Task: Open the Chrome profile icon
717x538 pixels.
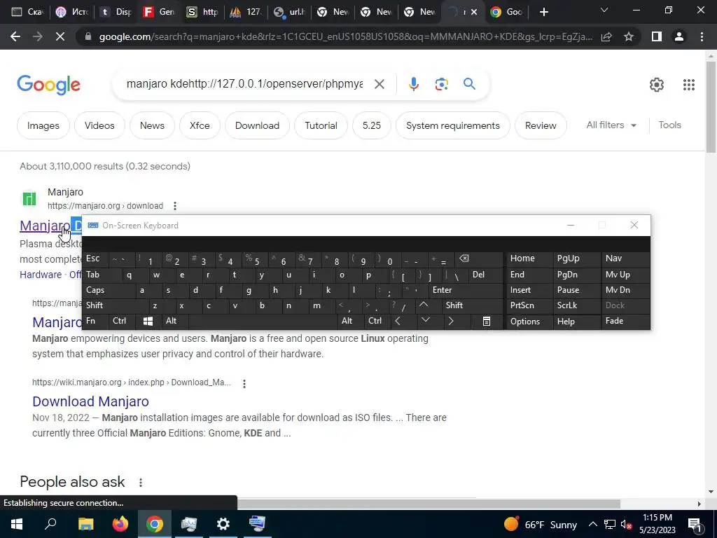Action: click(x=679, y=36)
